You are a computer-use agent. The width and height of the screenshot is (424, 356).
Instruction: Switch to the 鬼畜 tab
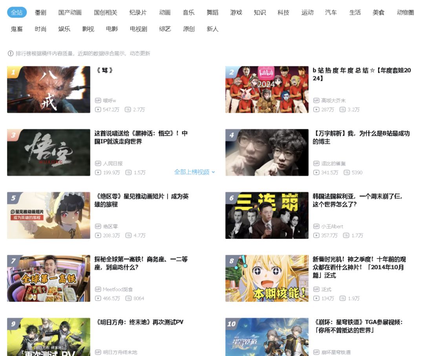17,29
